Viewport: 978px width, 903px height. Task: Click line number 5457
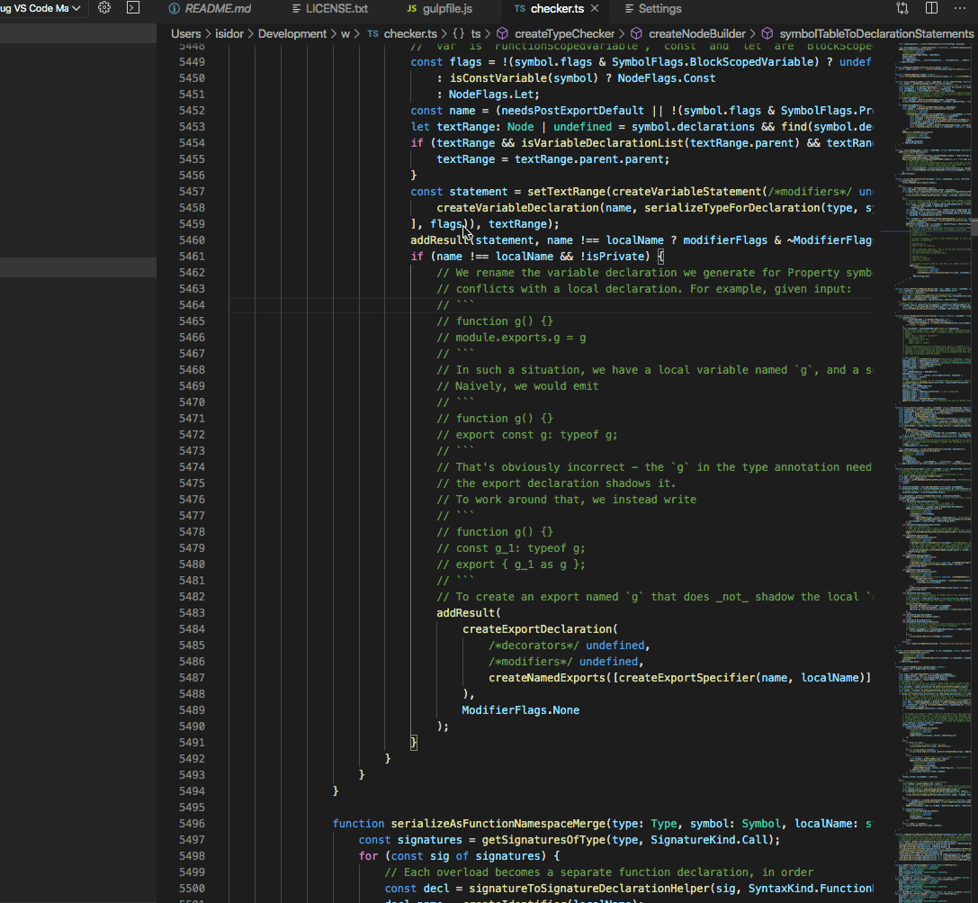[x=192, y=192]
